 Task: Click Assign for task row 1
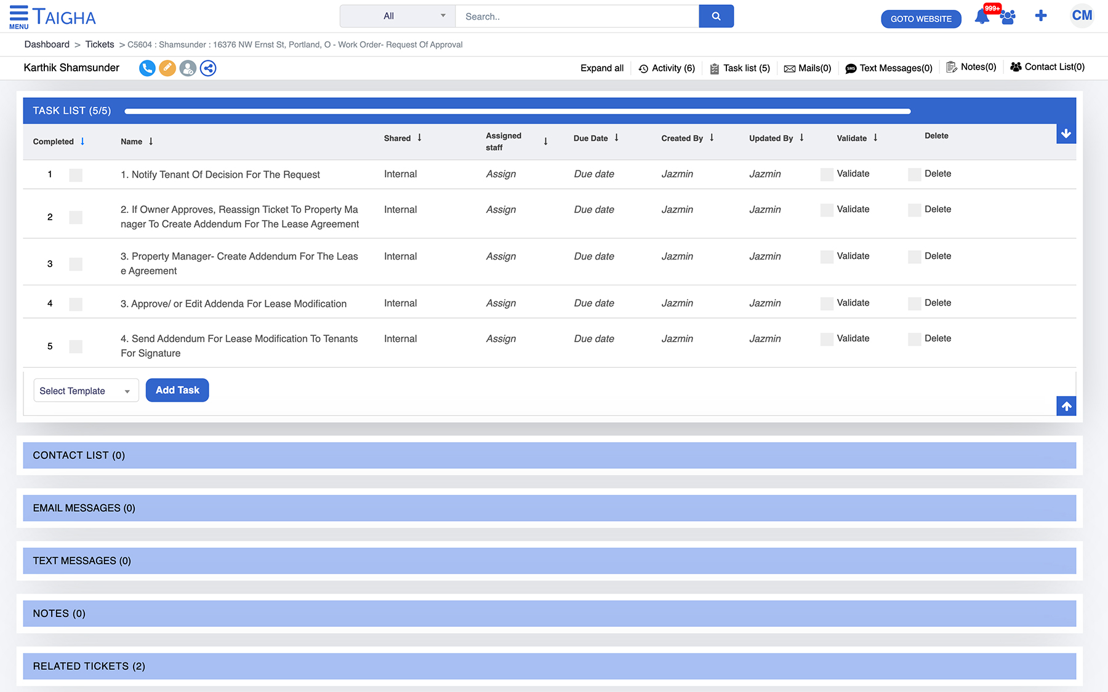tap(501, 174)
